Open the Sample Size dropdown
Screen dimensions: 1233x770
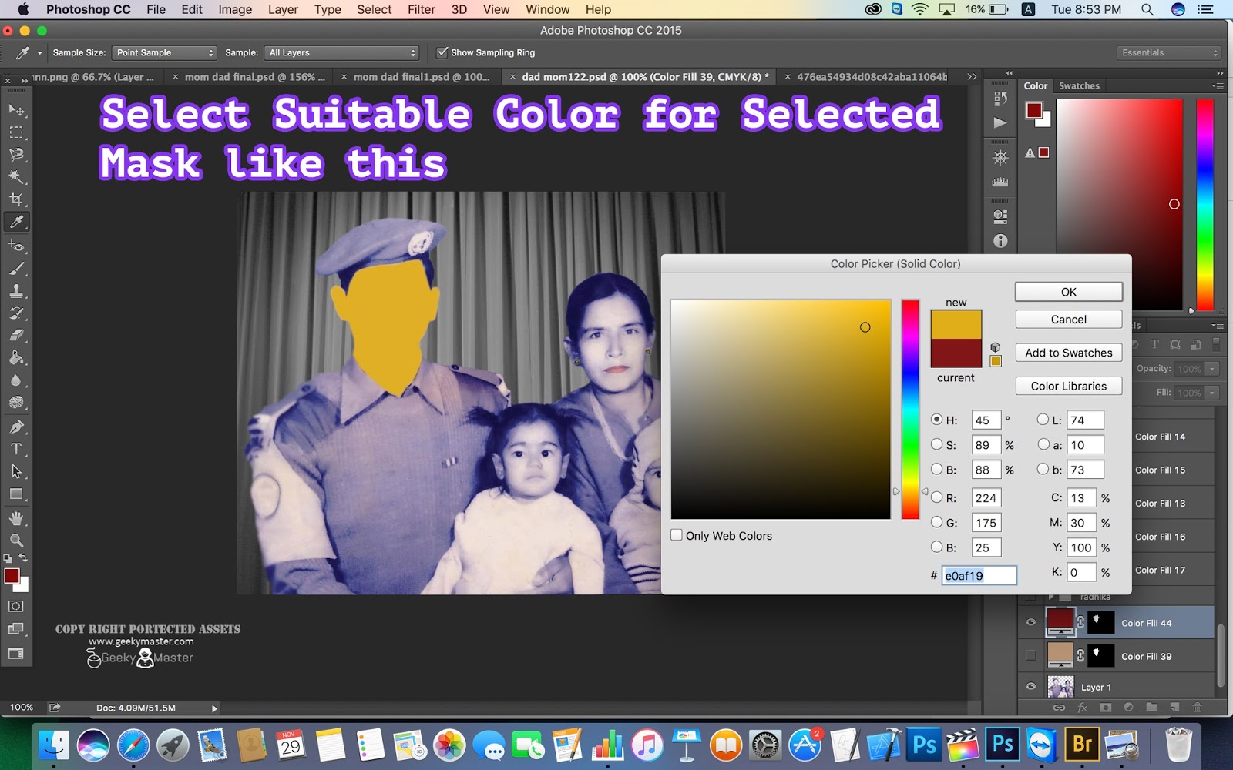click(x=164, y=52)
